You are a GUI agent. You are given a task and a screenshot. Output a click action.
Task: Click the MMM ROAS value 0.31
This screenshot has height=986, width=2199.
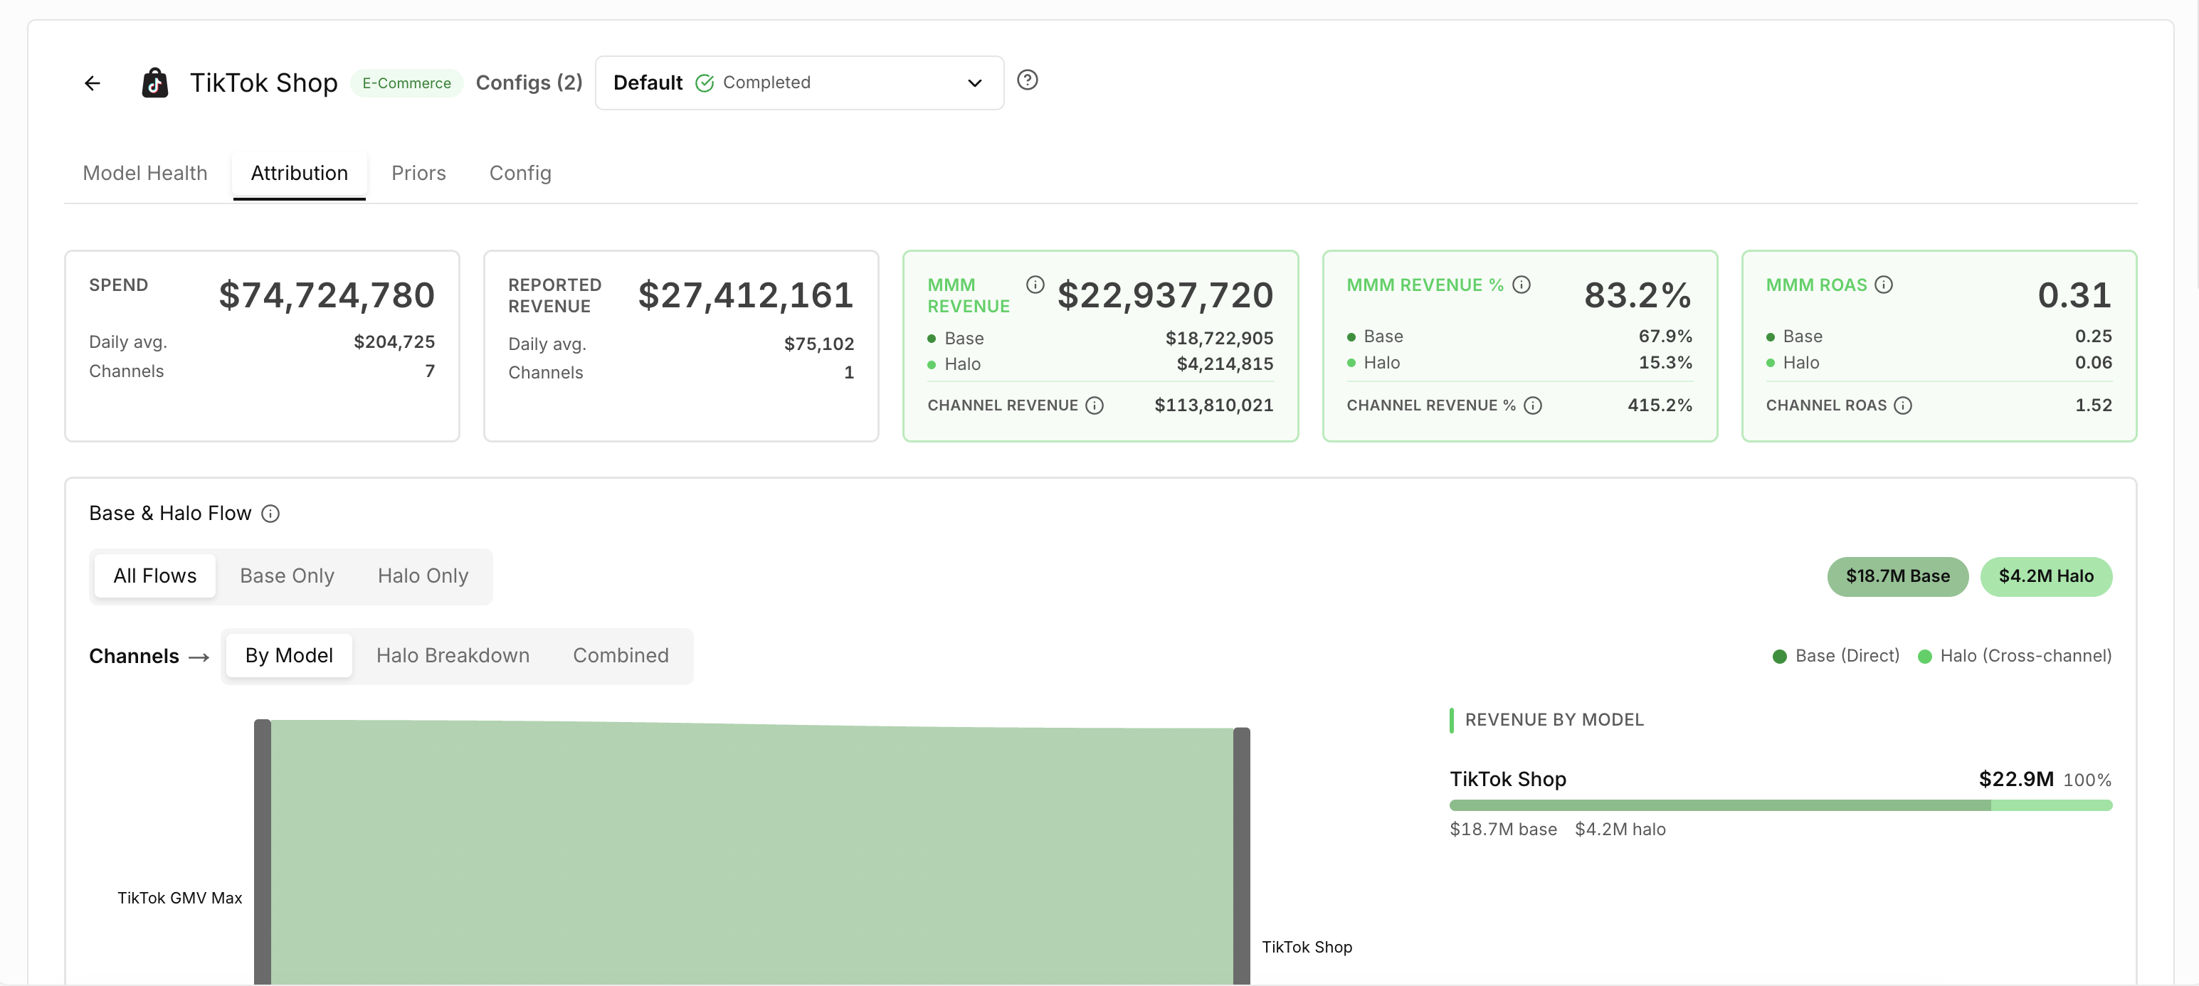(2074, 295)
